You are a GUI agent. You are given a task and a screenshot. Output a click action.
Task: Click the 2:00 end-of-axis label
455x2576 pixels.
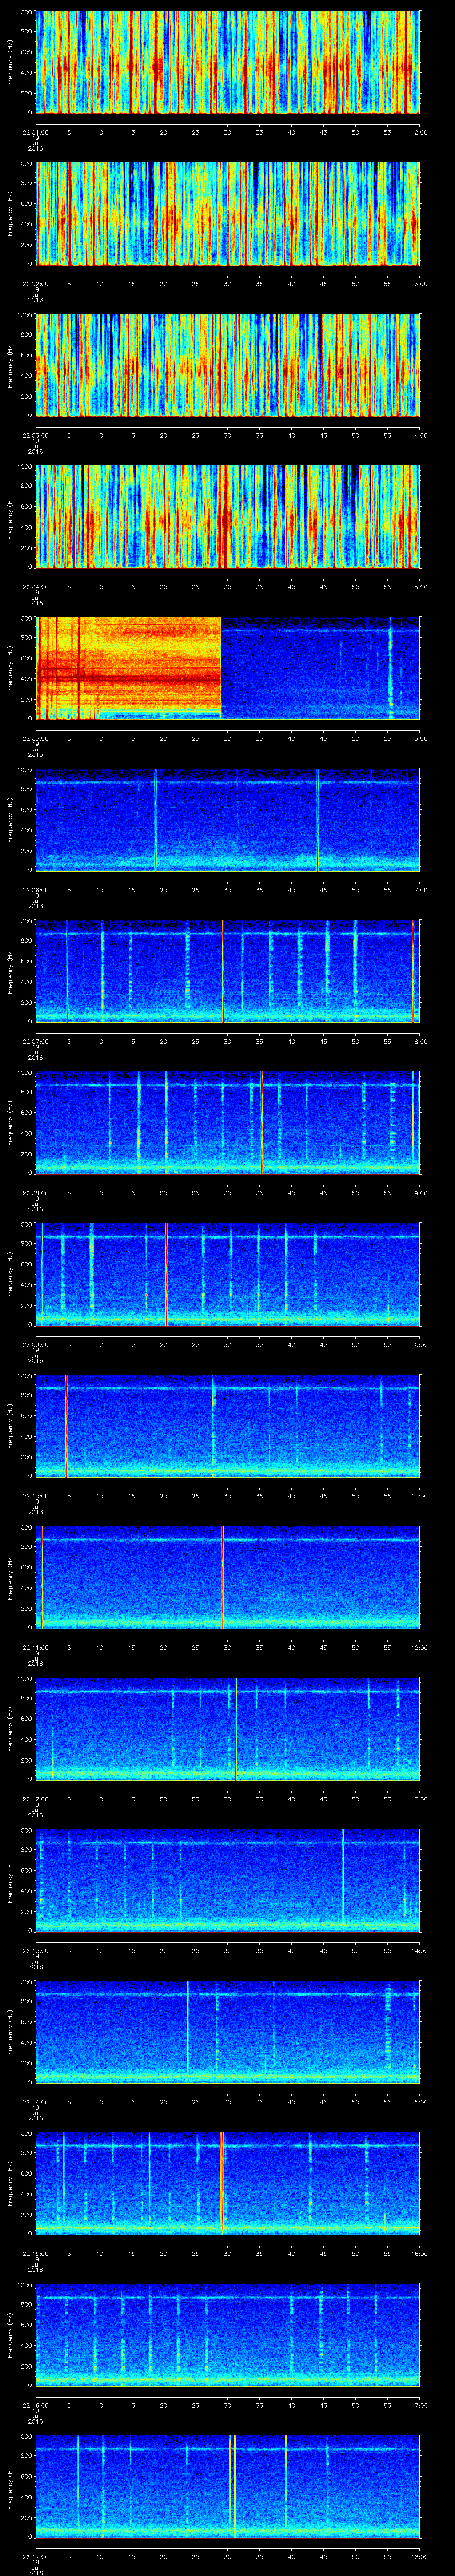tap(420, 132)
